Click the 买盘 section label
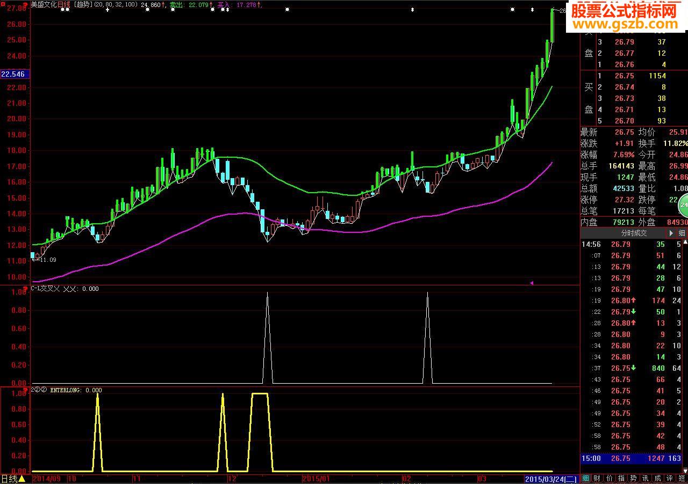Image resolution: width=688 pixels, height=484 pixels. [589, 98]
